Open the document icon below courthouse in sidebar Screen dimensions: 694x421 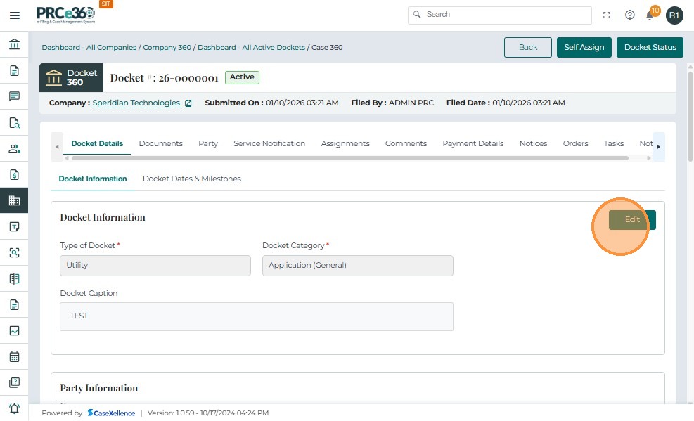[x=14, y=70]
